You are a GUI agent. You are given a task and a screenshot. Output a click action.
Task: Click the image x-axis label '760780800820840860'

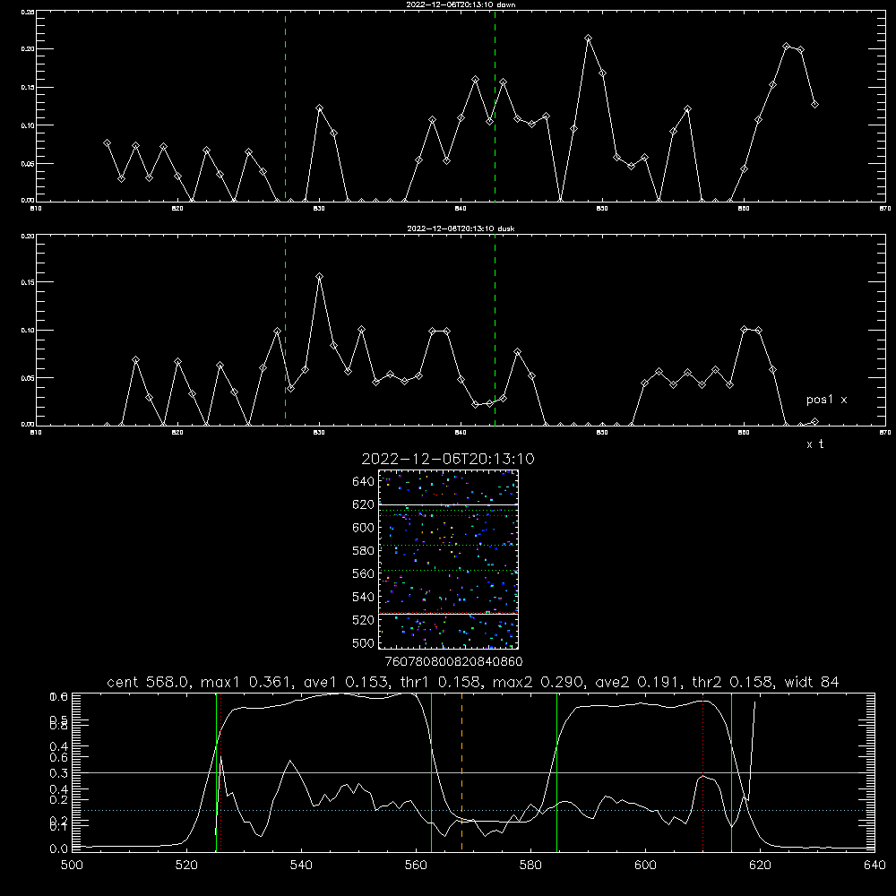tap(453, 661)
